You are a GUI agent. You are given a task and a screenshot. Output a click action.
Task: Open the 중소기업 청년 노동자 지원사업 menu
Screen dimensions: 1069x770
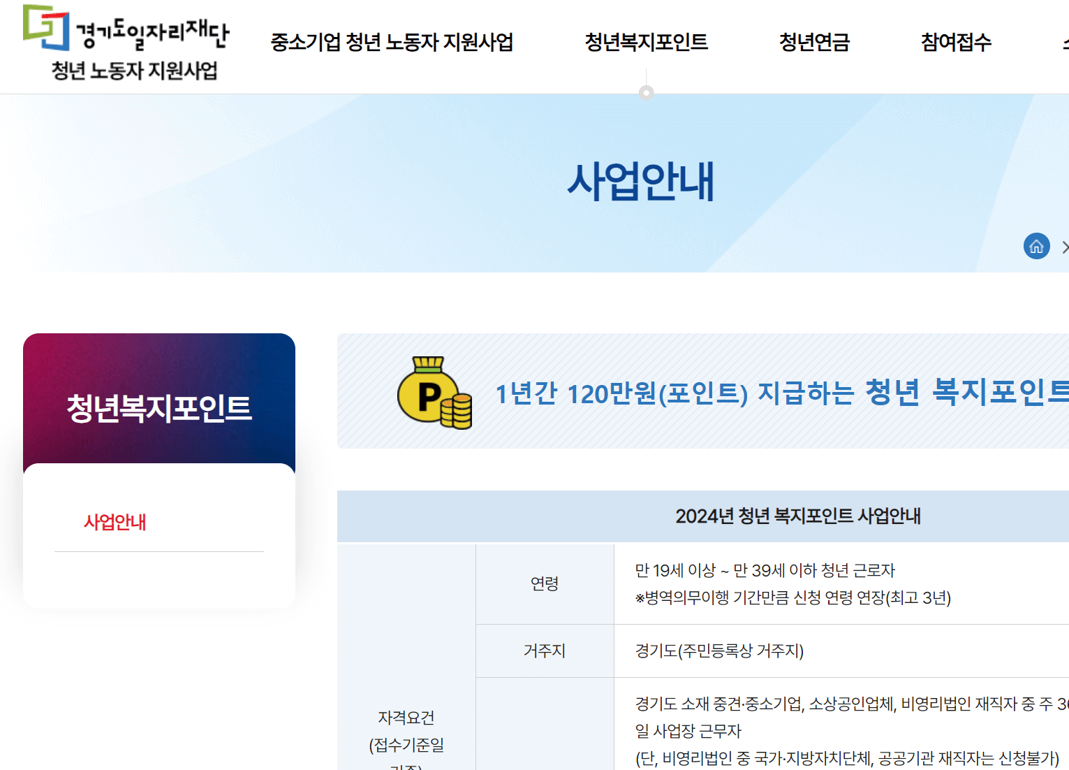(392, 43)
